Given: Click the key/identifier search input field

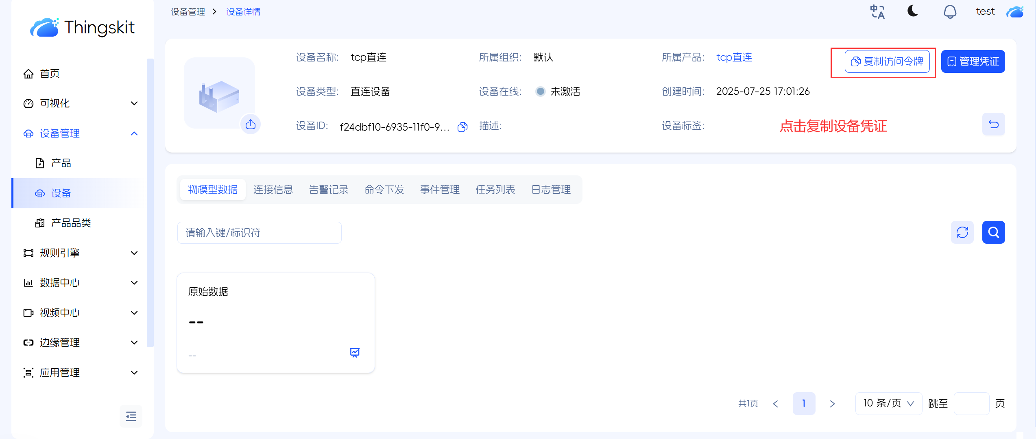Looking at the screenshot, I should 259,233.
